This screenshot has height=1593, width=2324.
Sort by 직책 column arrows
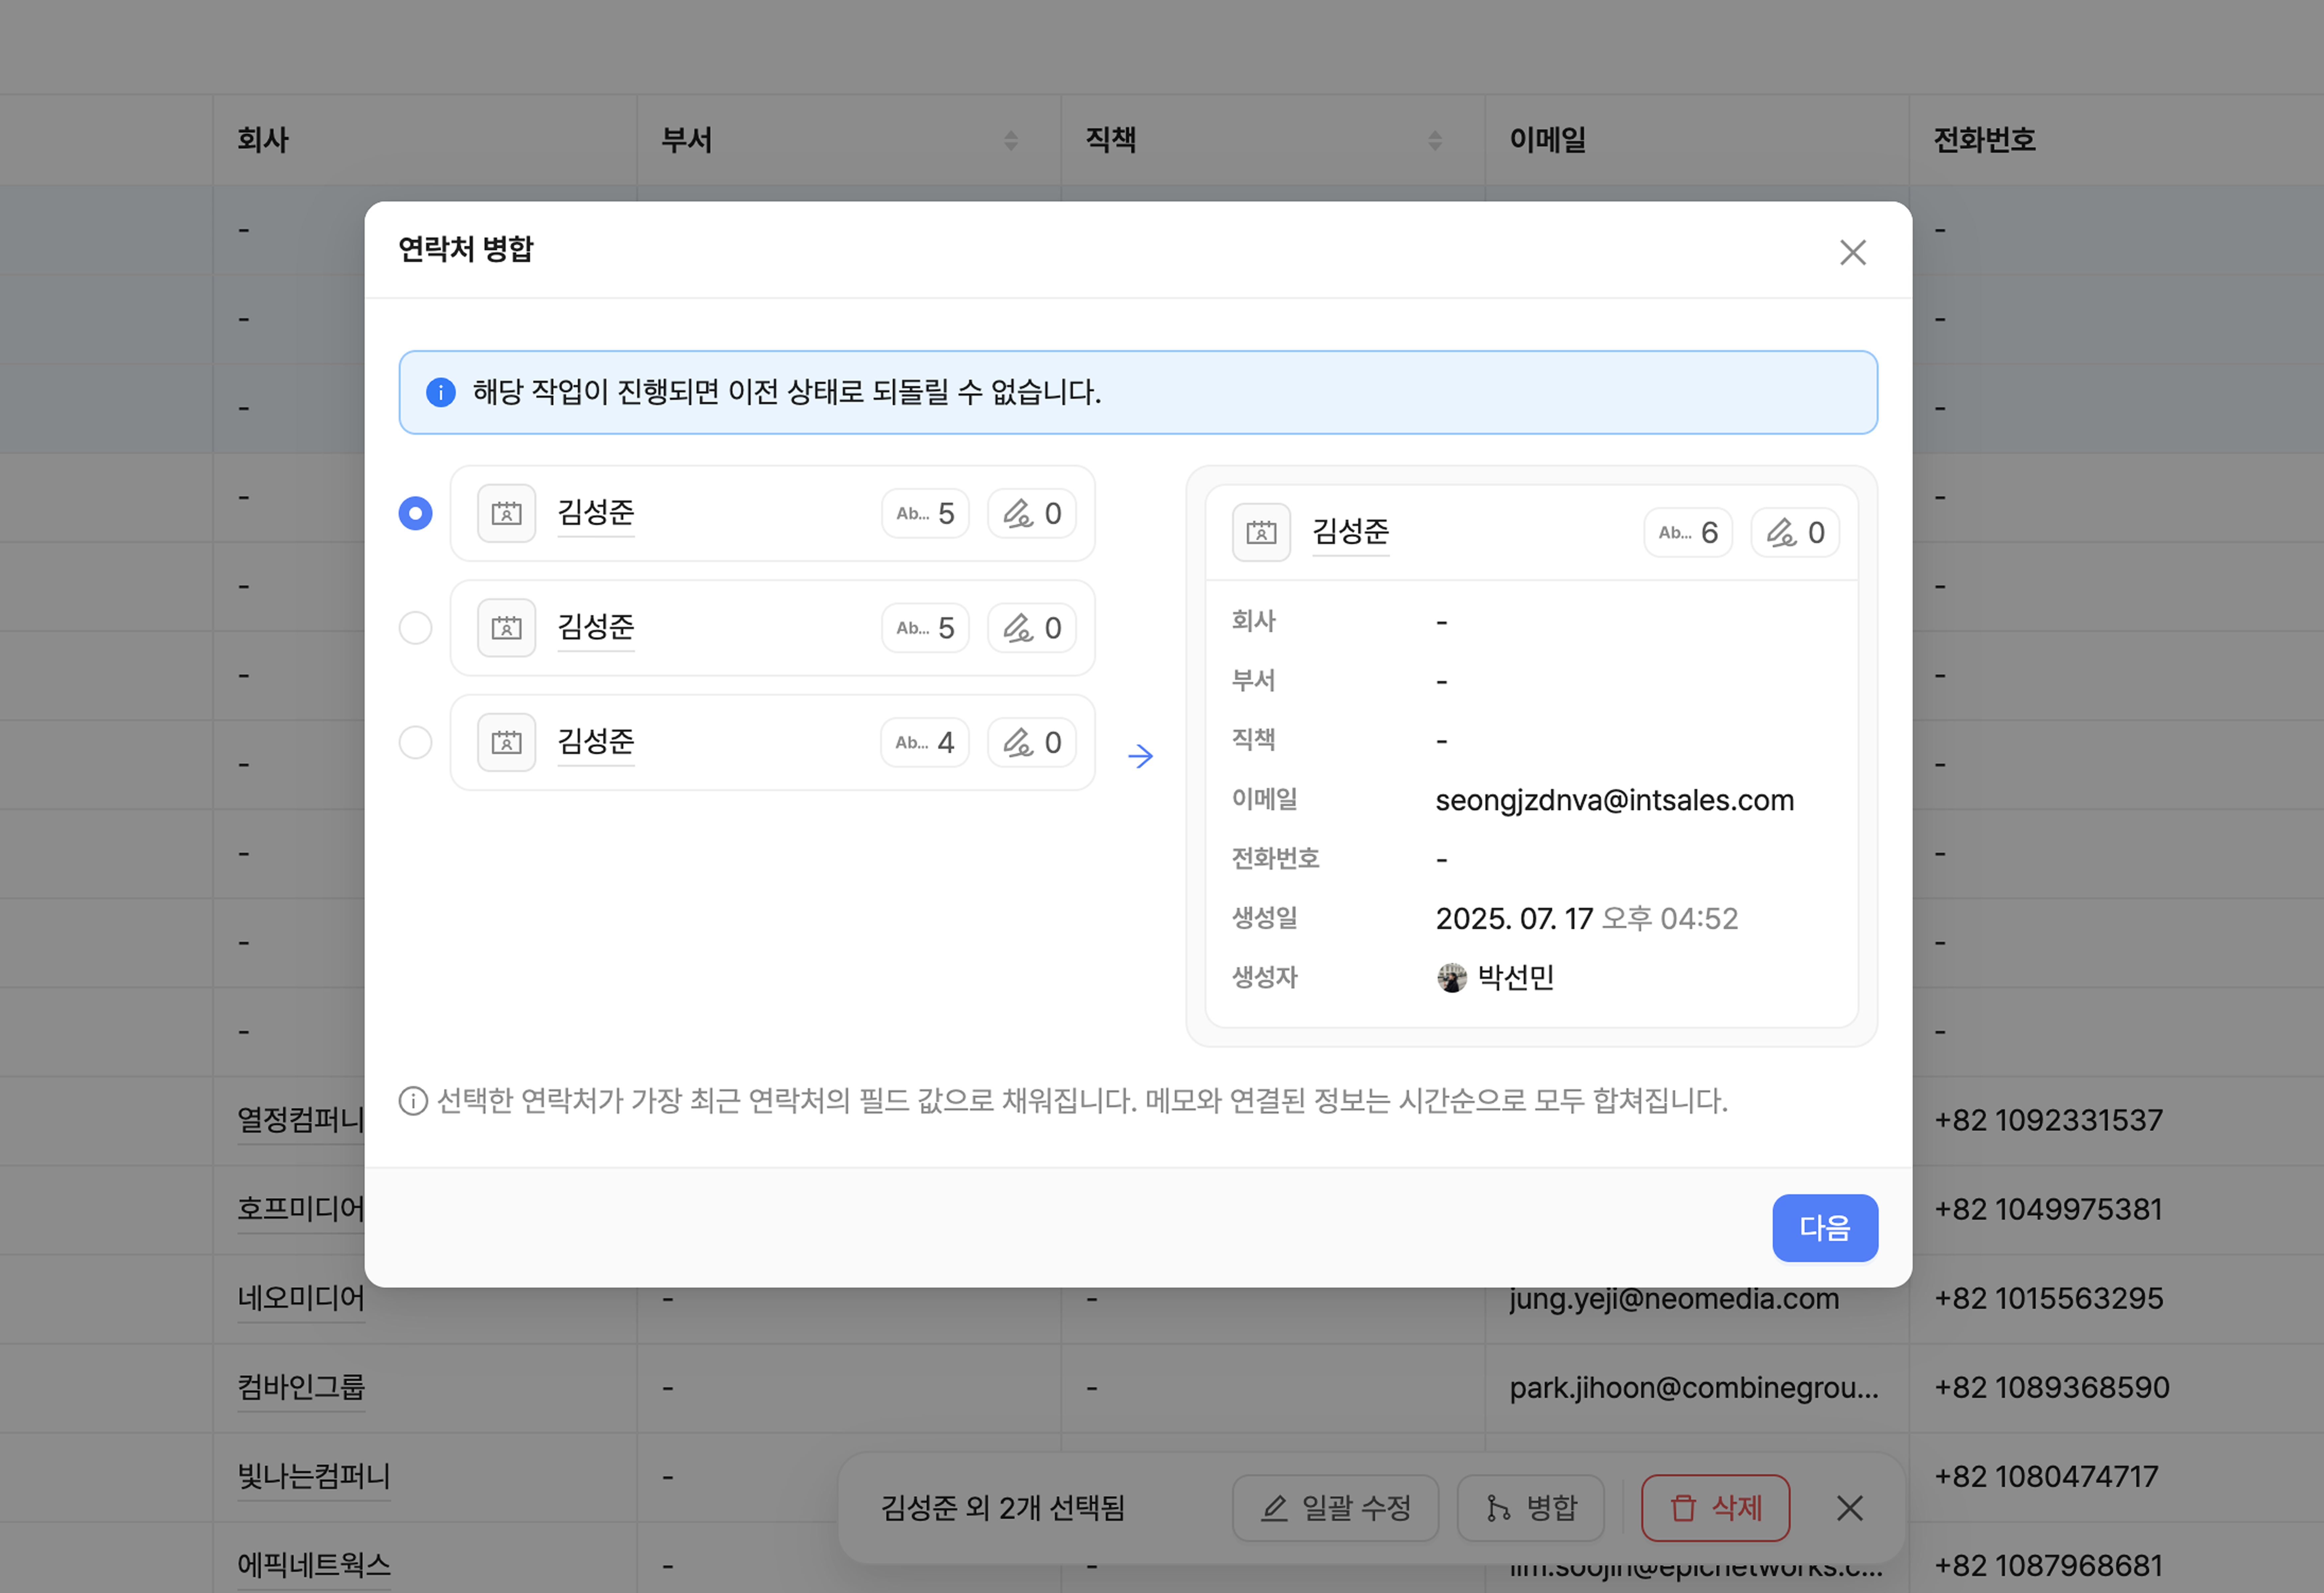tap(1435, 140)
